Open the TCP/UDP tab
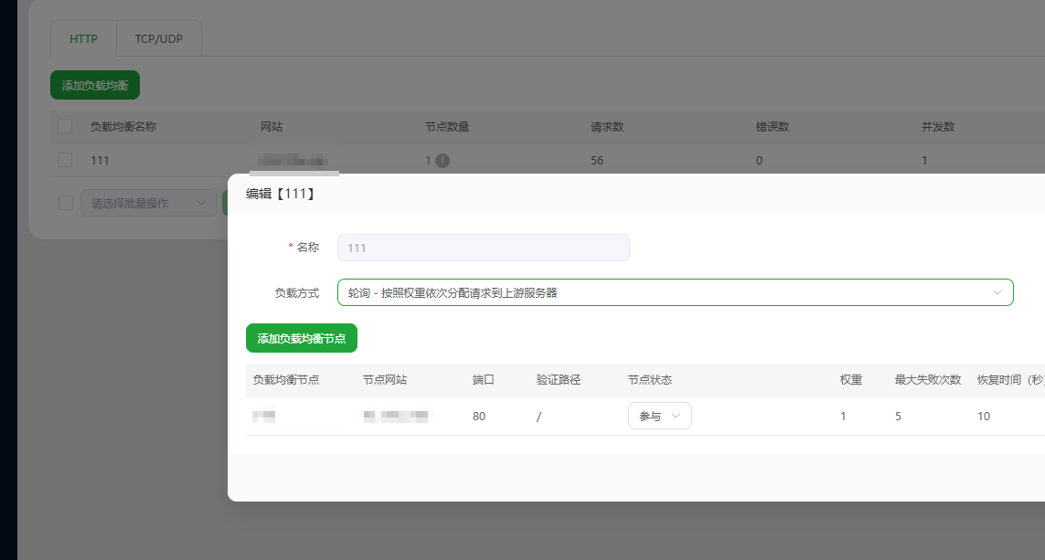Screen dimensions: 1045x560 pyautogui.click(x=158, y=38)
